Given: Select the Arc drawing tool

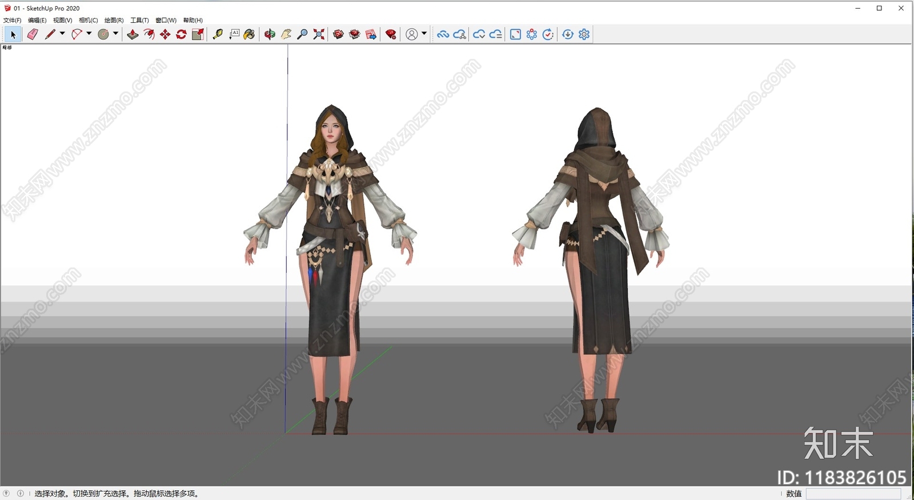Looking at the screenshot, I should pos(77,34).
